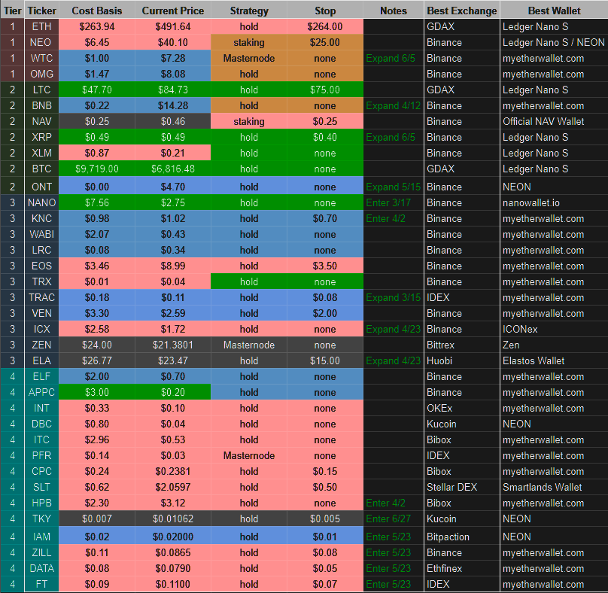Screen dimensions: 608x593
Task: Click the Best Wallet column header
Action: pyautogui.click(x=554, y=11)
